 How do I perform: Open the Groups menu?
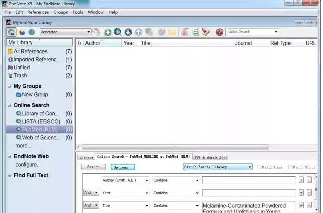(x=61, y=12)
